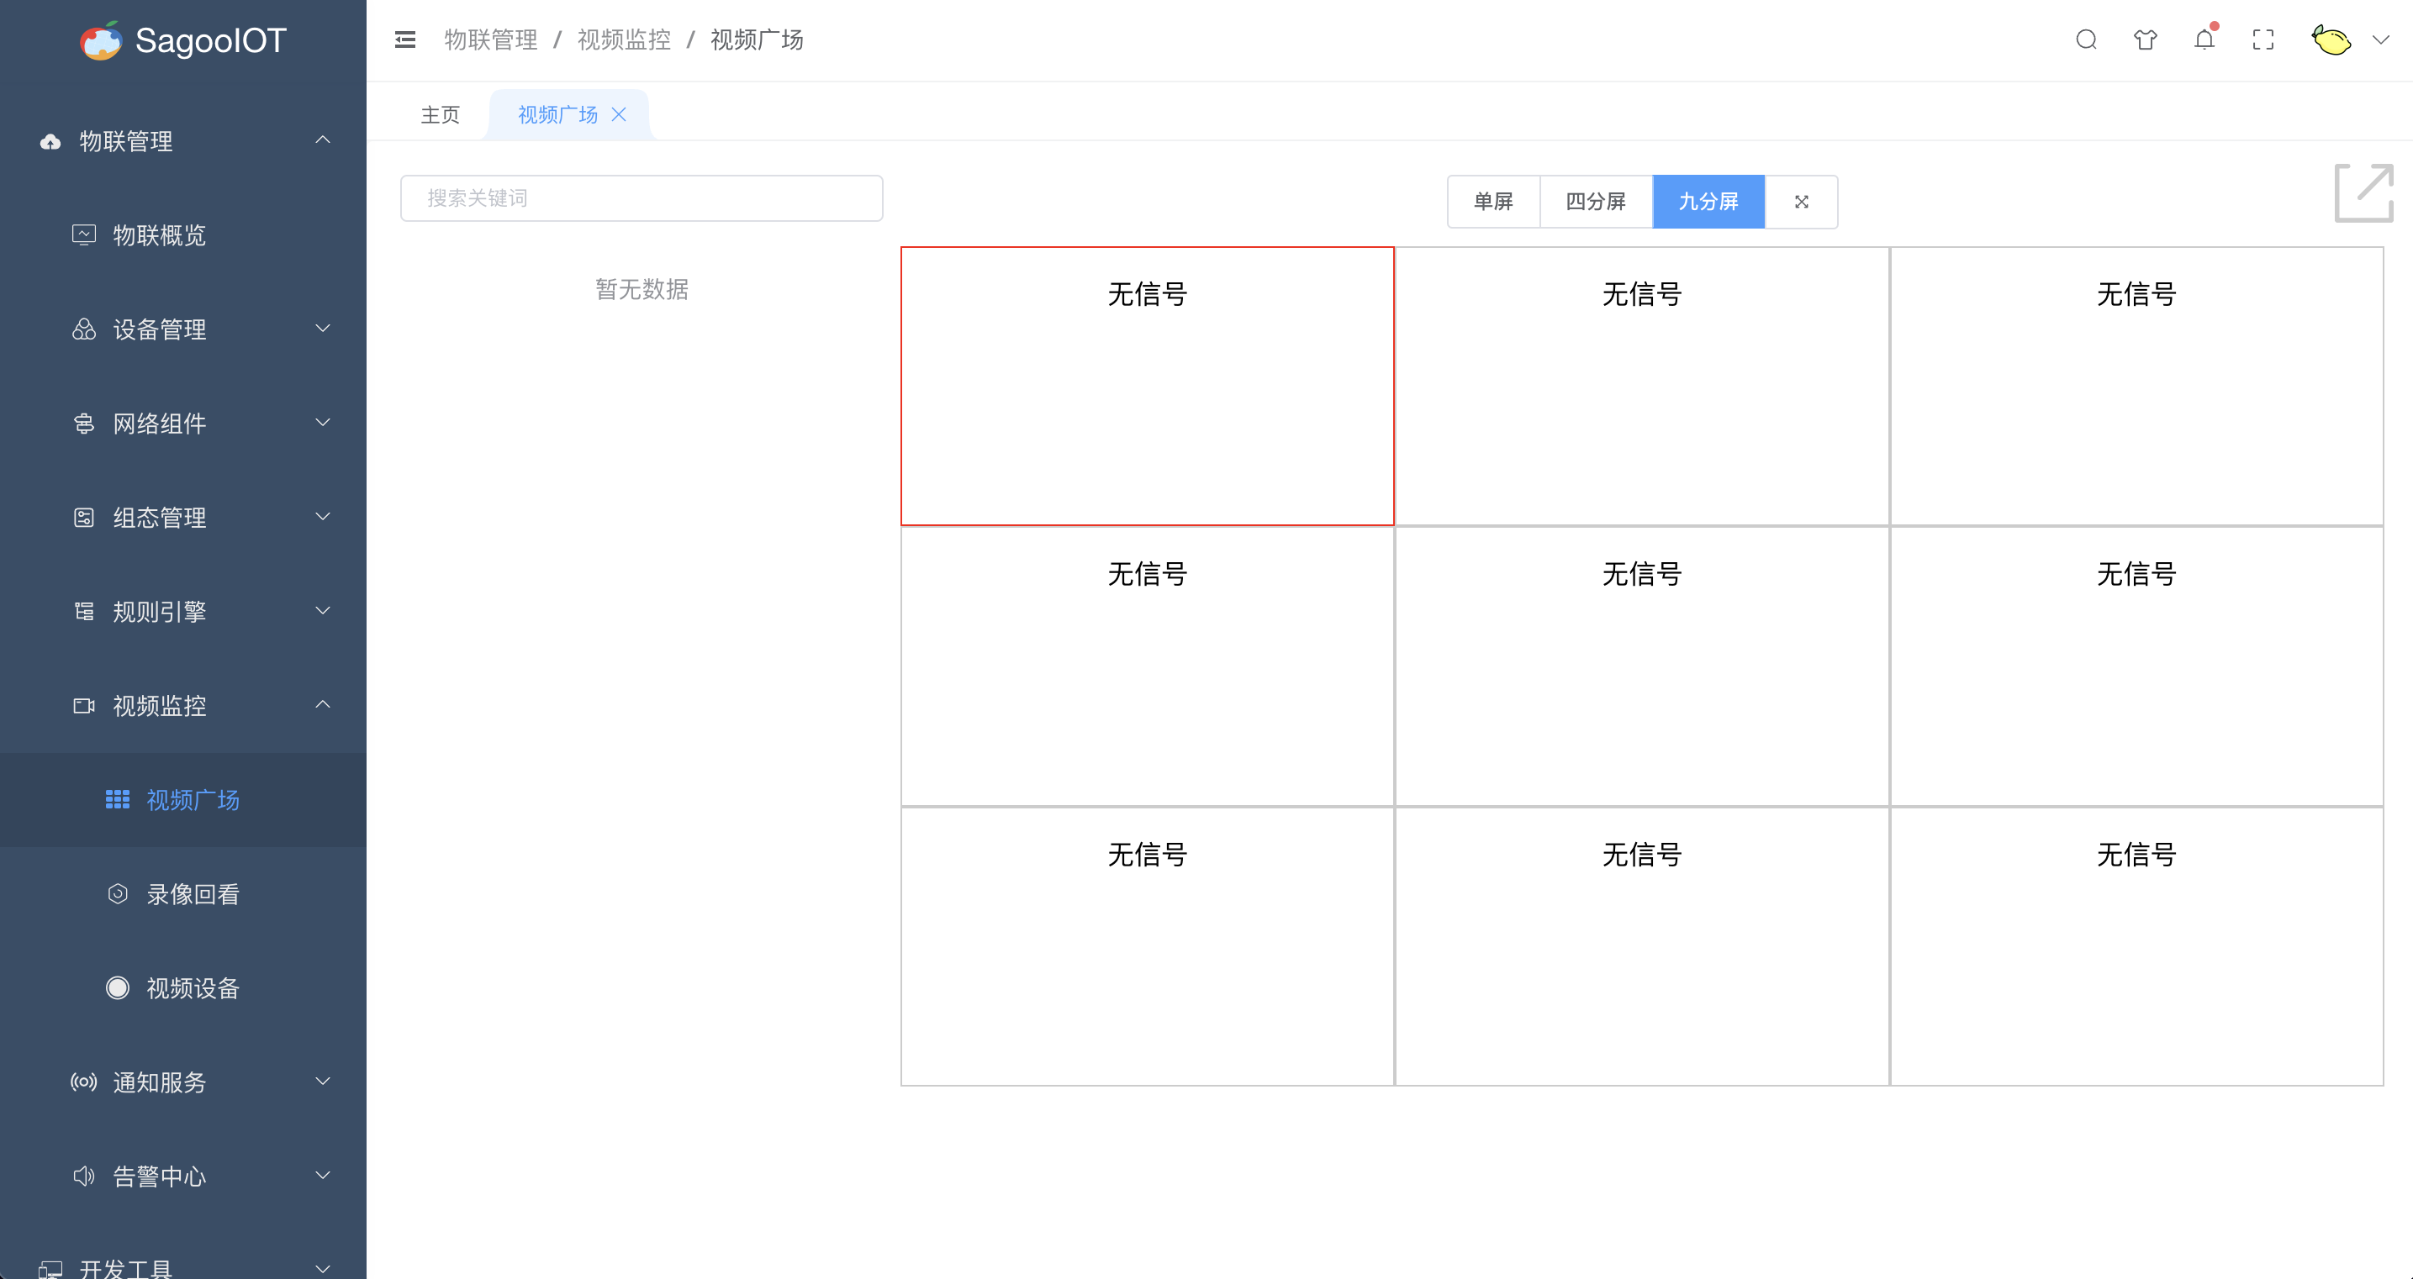
Task: Select the center 无信号 video cell
Action: [x=1641, y=666]
